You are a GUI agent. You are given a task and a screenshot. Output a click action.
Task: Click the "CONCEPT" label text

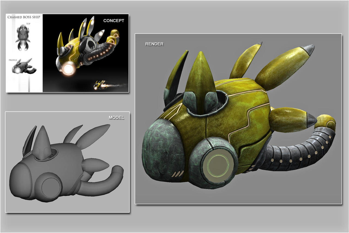pos(114,21)
